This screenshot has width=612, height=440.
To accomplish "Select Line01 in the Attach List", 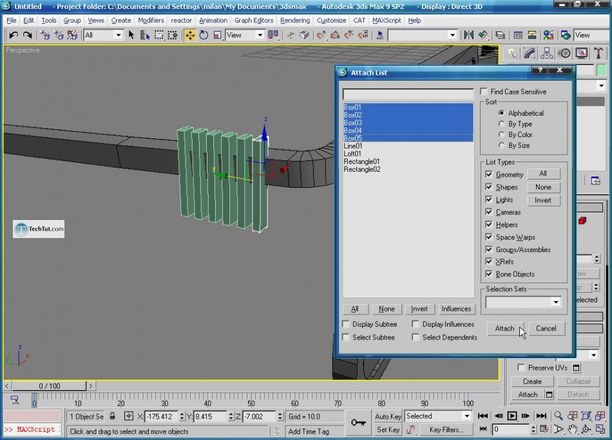I will [353, 146].
